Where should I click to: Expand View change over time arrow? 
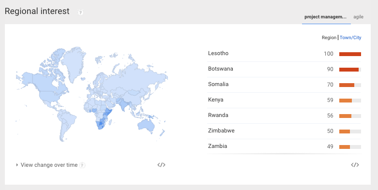pos(17,165)
